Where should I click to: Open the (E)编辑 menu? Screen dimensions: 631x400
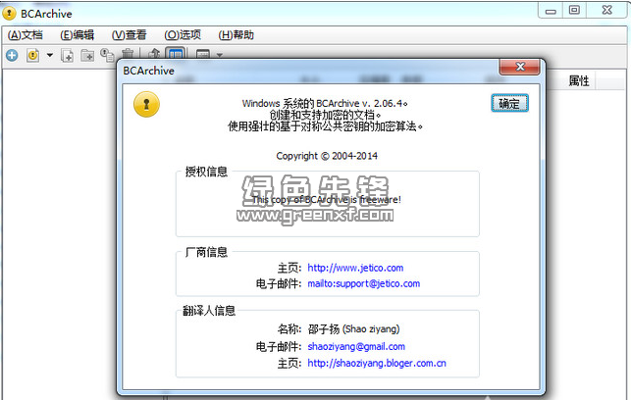78,35
